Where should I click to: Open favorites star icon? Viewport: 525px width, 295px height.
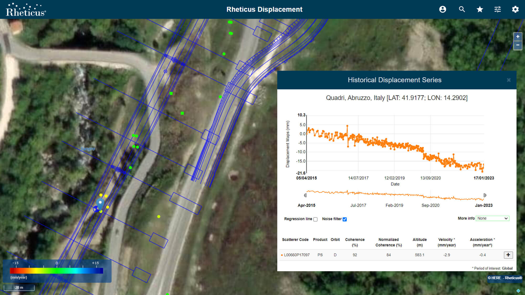pos(480,9)
